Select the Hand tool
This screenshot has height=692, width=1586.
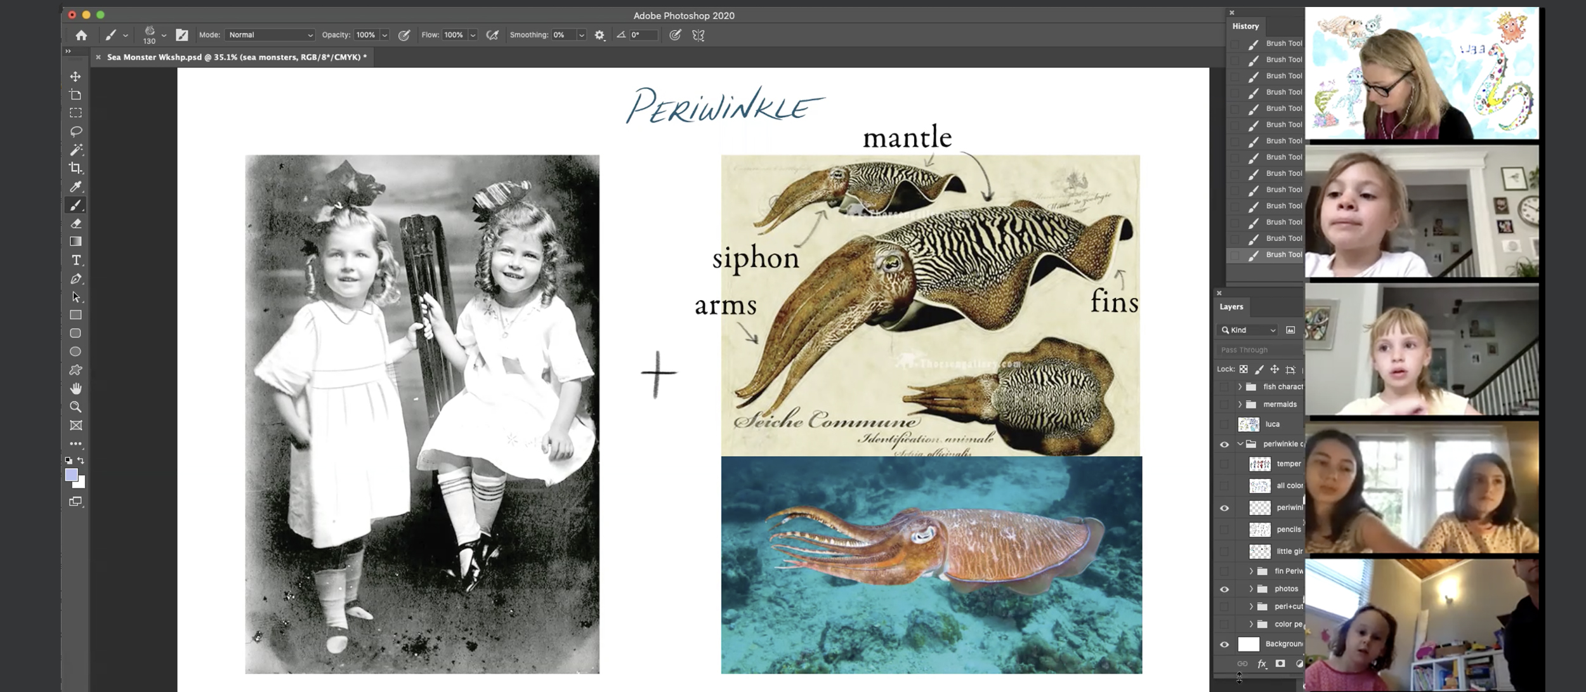[75, 388]
